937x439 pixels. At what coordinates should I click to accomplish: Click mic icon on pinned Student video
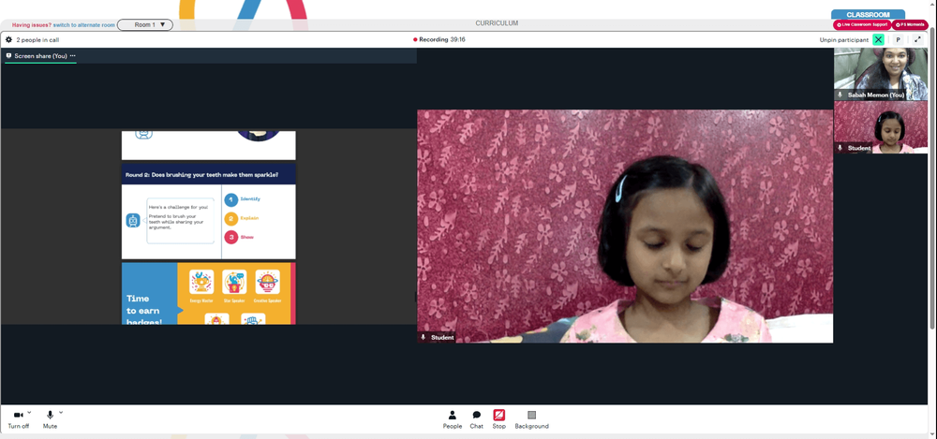(x=424, y=338)
